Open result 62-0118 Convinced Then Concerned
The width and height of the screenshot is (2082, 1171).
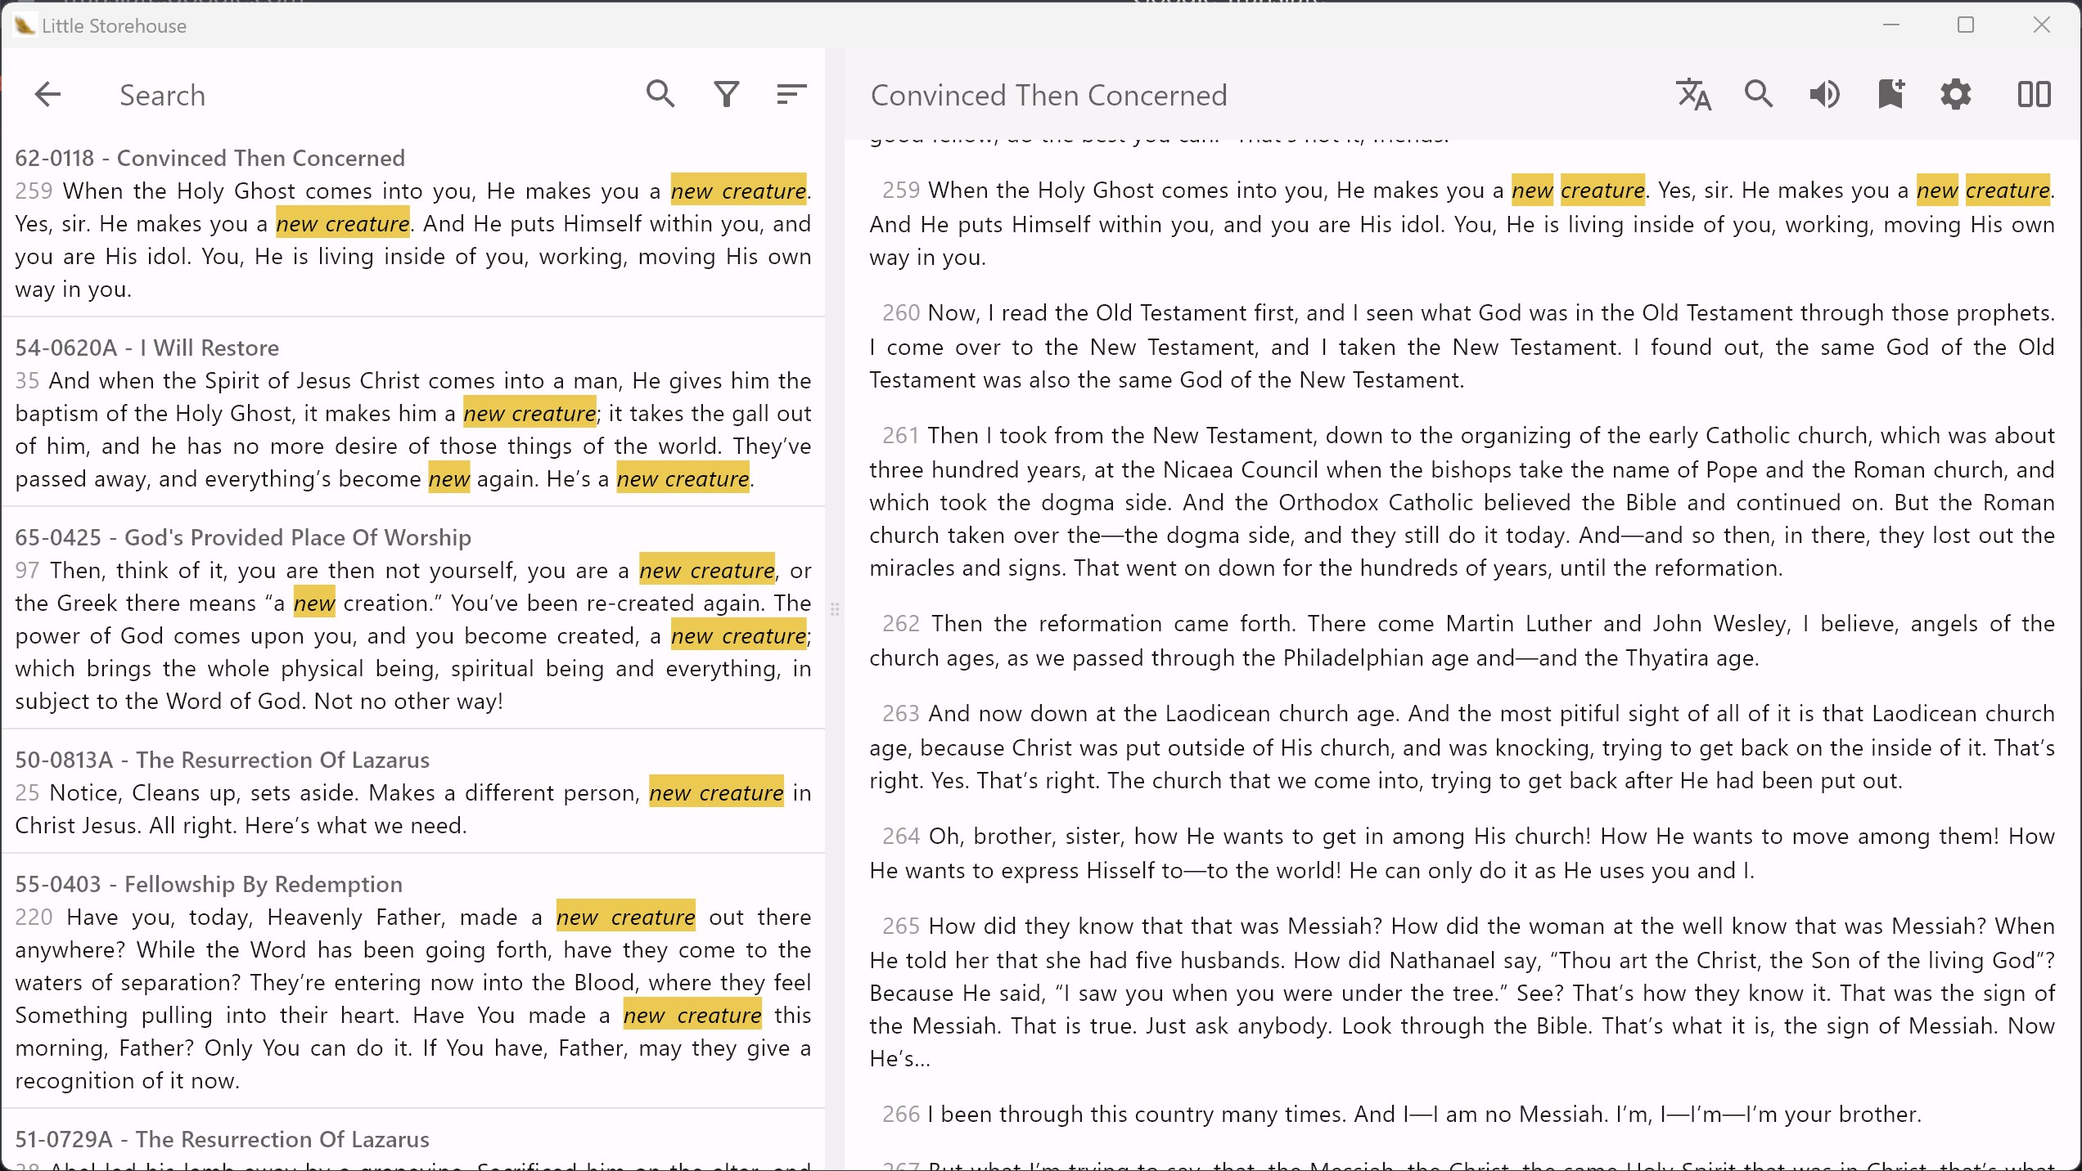tap(210, 158)
